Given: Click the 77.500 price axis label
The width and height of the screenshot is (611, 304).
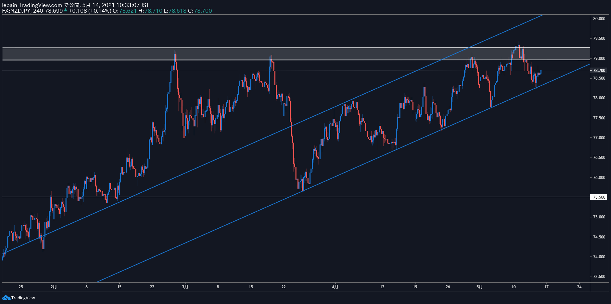Looking at the screenshot, I should pyautogui.click(x=599, y=118).
